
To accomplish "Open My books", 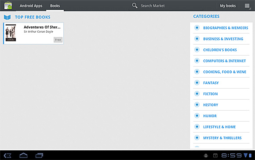I will point(228,6).
